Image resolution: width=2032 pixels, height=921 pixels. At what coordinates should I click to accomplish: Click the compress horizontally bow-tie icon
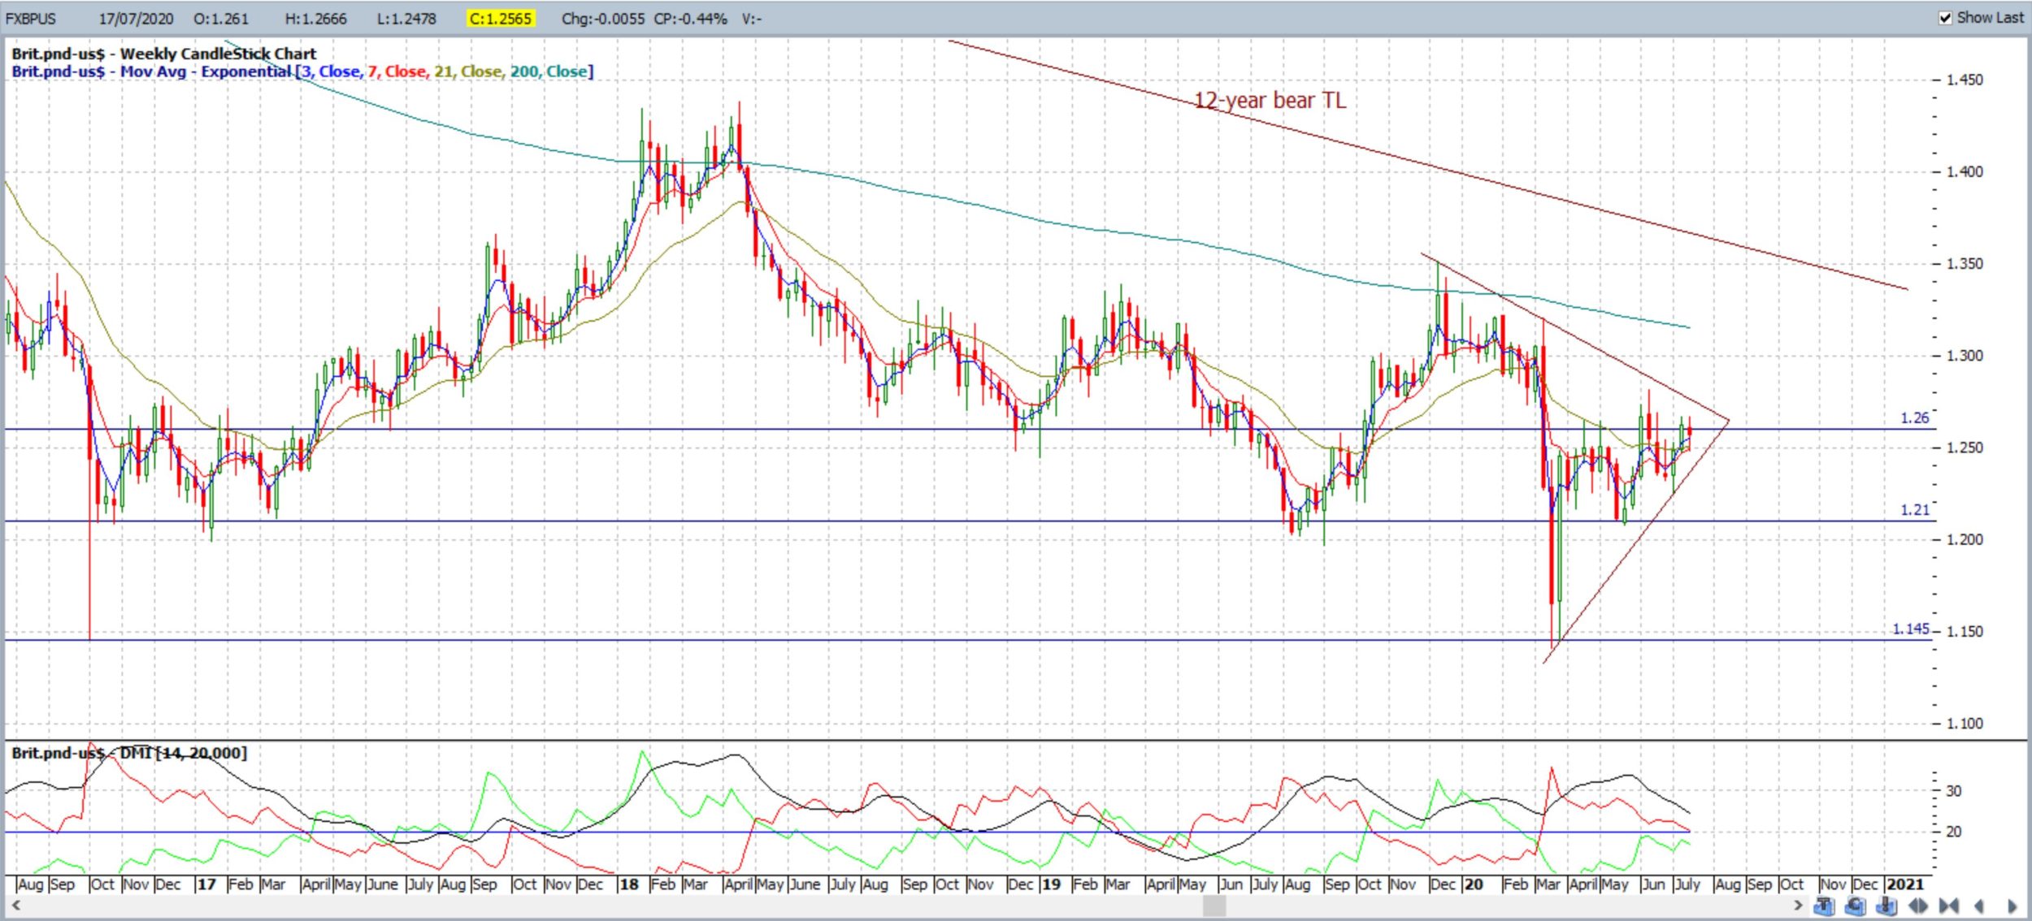1948,906
